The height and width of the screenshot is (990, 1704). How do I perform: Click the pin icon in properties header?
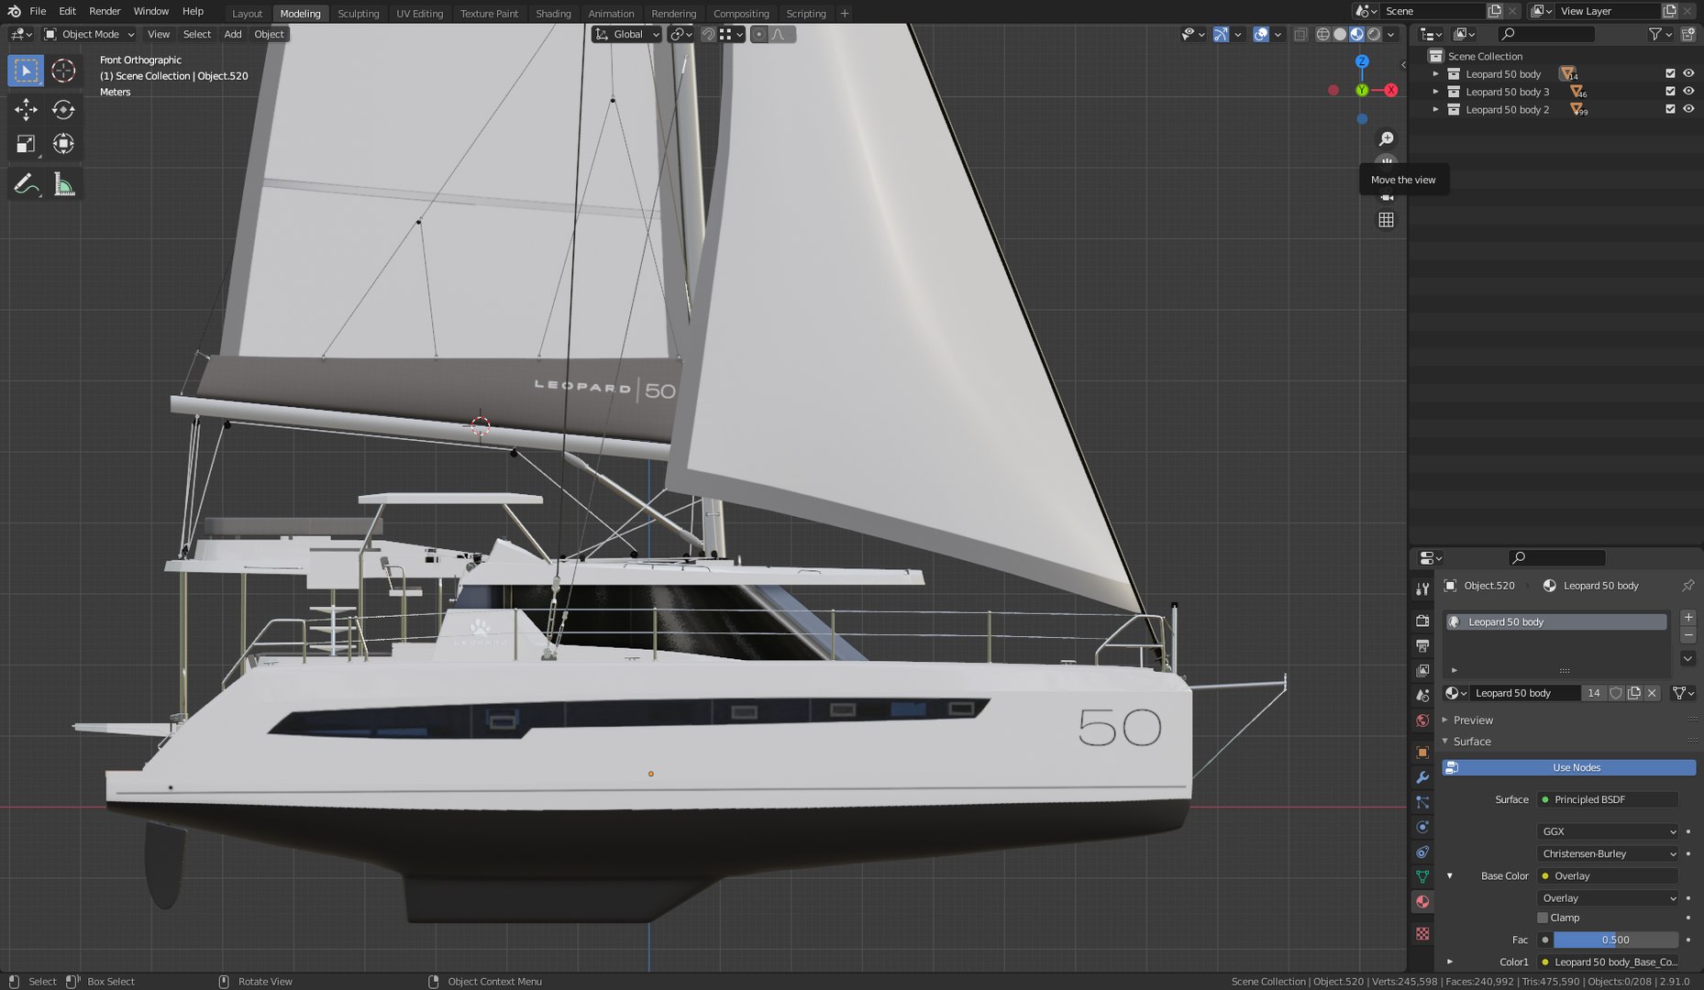(x=1687, y=586)
